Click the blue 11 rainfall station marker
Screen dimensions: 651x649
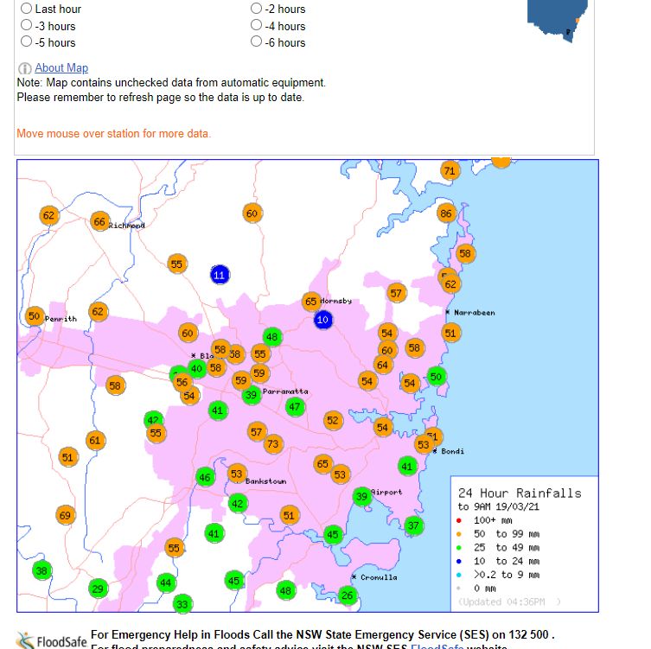coord(220,275)
